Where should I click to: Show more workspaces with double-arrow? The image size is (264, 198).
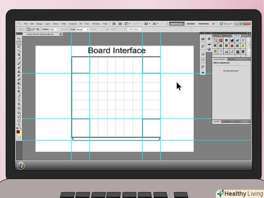tap(213, 24)
